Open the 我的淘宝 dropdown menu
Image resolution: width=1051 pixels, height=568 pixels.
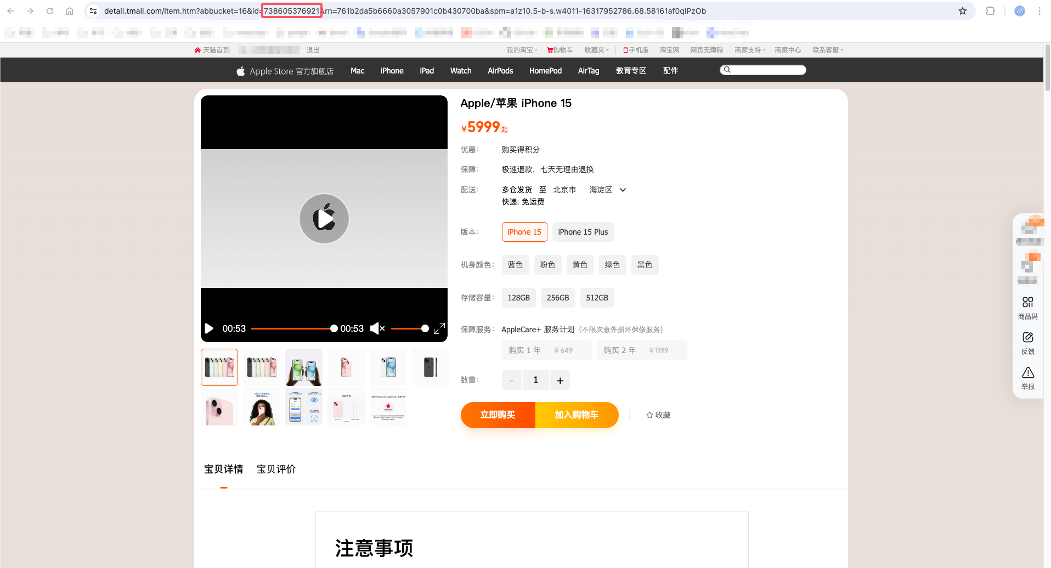pyautogui.click(x=522, y=50)
